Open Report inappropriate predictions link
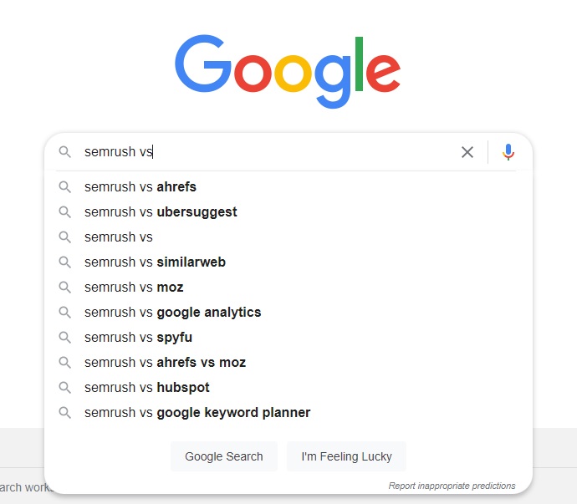 click(x=452, y=486)
